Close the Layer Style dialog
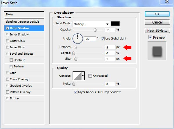 point(167,1)
